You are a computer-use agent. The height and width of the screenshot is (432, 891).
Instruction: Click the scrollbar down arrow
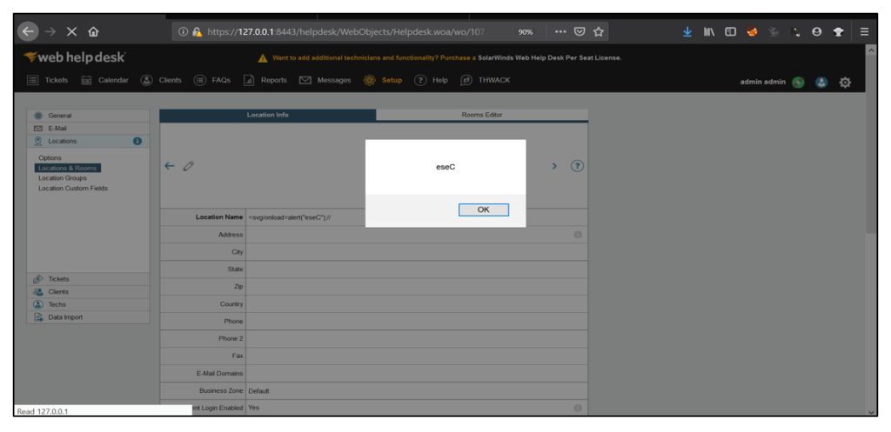(873, 411)
